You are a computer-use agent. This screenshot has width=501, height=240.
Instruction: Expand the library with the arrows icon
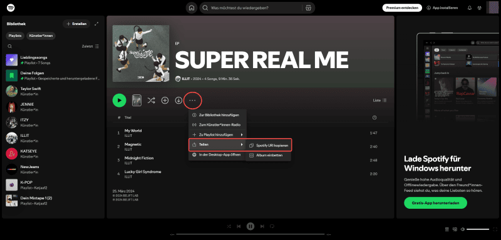96,24
